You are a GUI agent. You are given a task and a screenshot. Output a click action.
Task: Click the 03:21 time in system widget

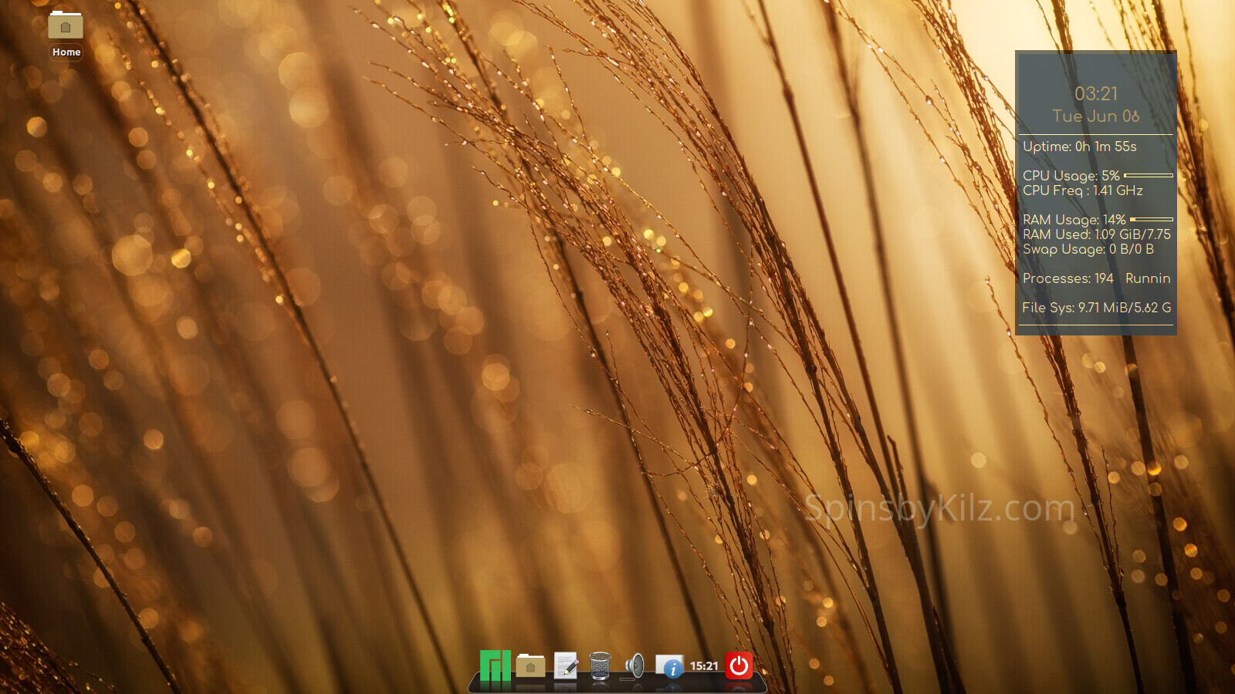pos(1096,94)
